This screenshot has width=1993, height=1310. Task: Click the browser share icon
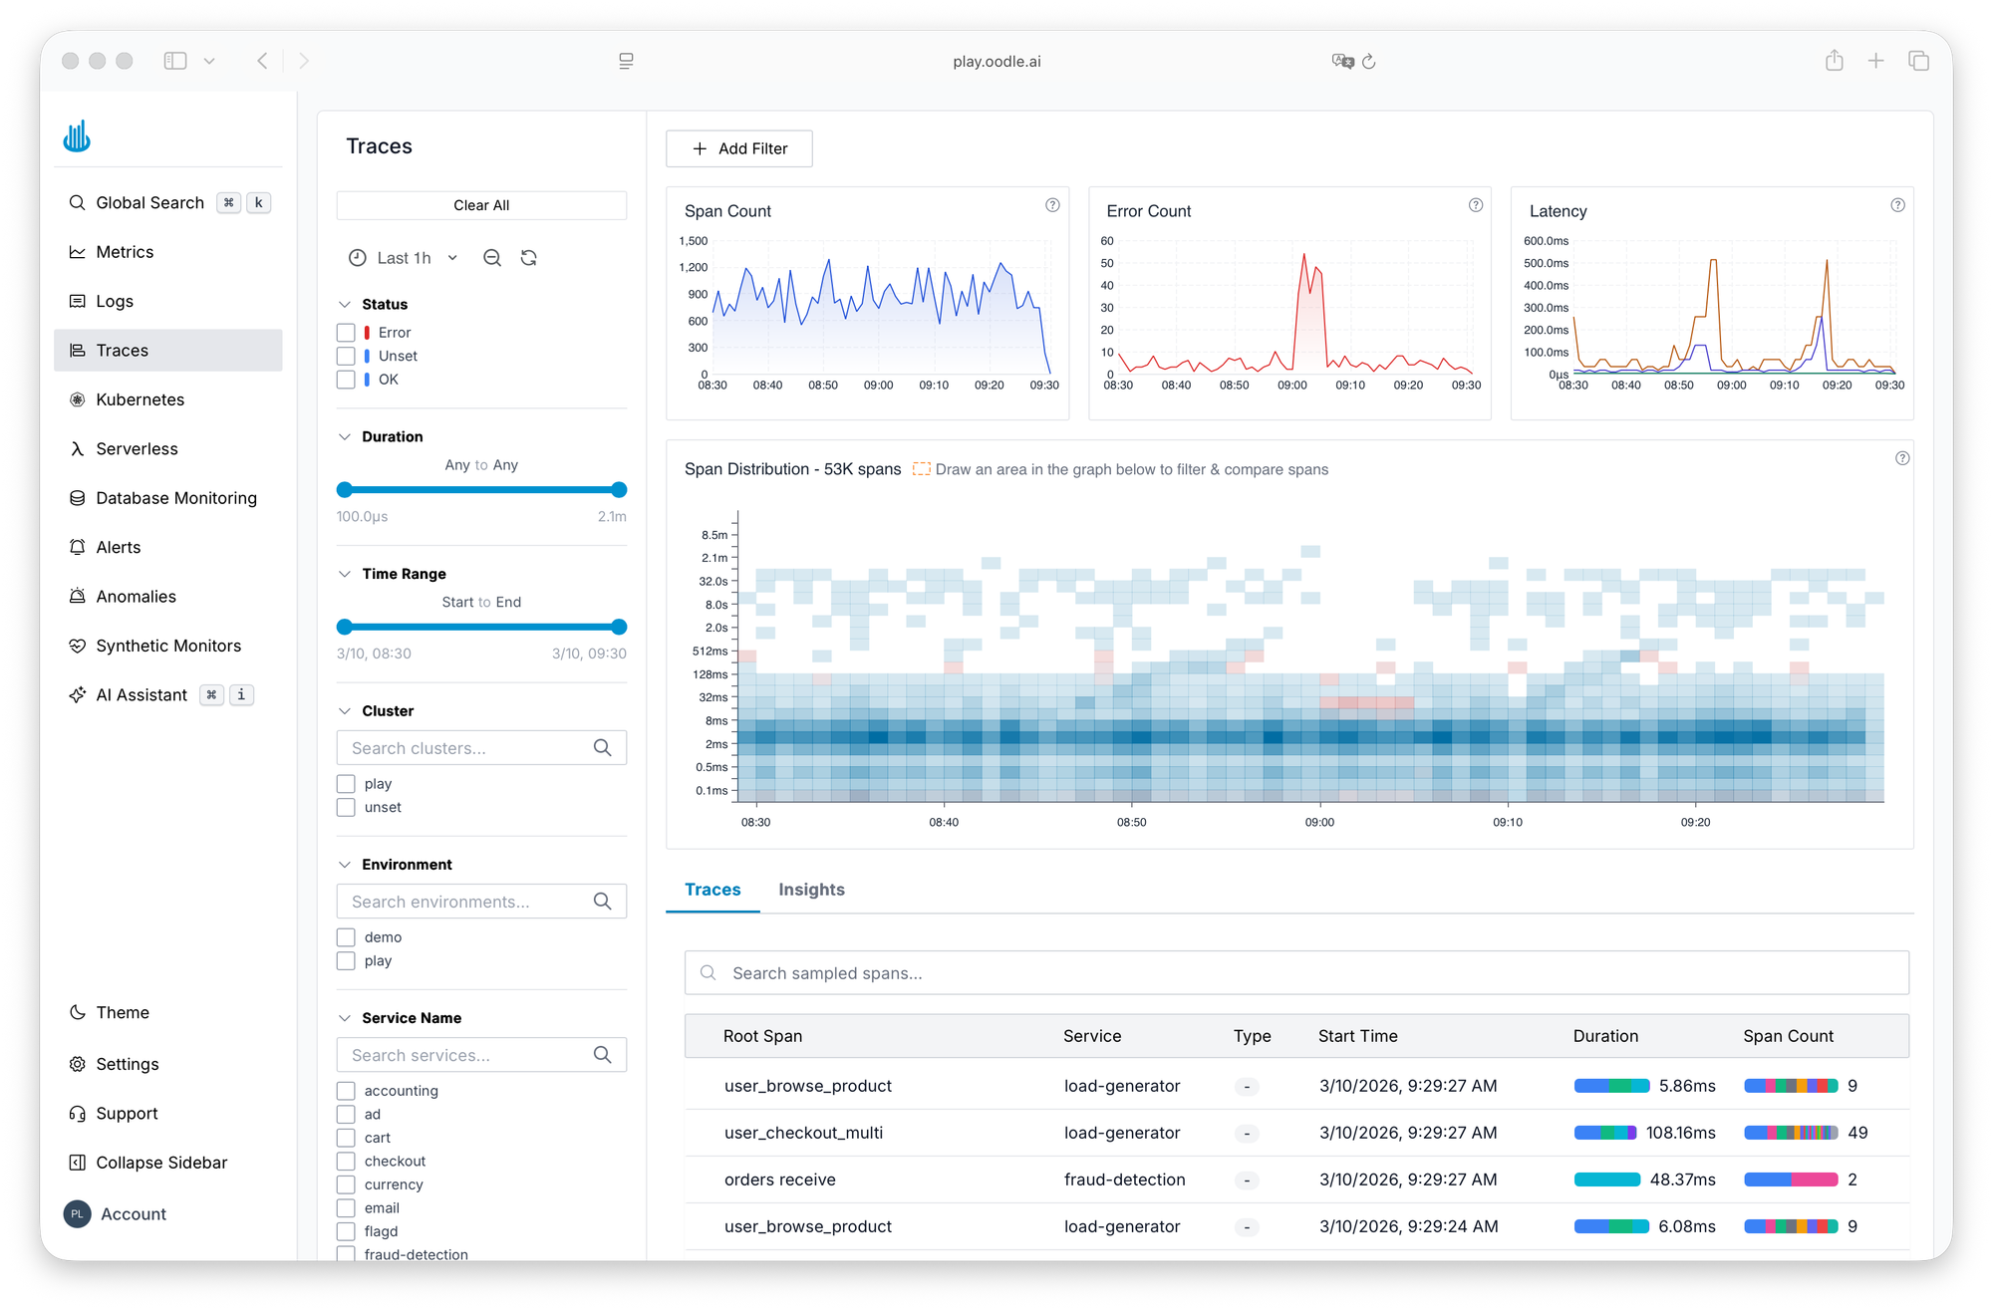[1834, 61]
